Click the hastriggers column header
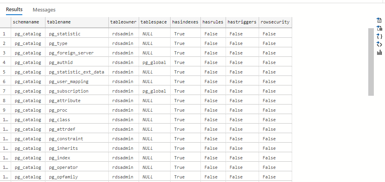The width and height of the screenshot is (385, 182). [x=242, y=22]
